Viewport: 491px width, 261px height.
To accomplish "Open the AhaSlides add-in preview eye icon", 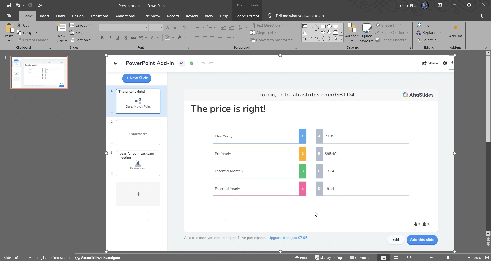I will (x=182, y=63).
